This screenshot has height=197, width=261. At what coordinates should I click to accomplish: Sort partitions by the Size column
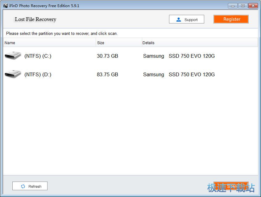point(118,43)
